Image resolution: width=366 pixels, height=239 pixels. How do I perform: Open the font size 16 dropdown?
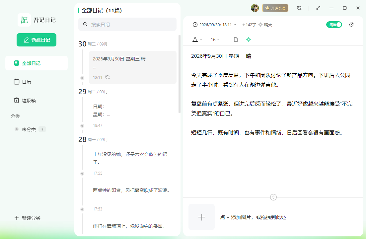(x=215, y=40)
